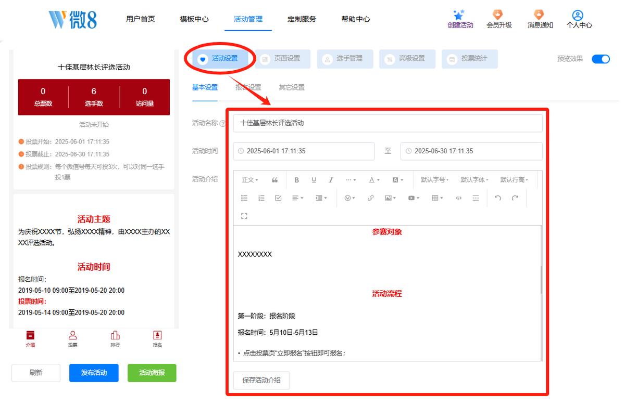This screenshot has height=419, width=625.
Task: Insert a bulleted list
Action: tap(244, 198)
